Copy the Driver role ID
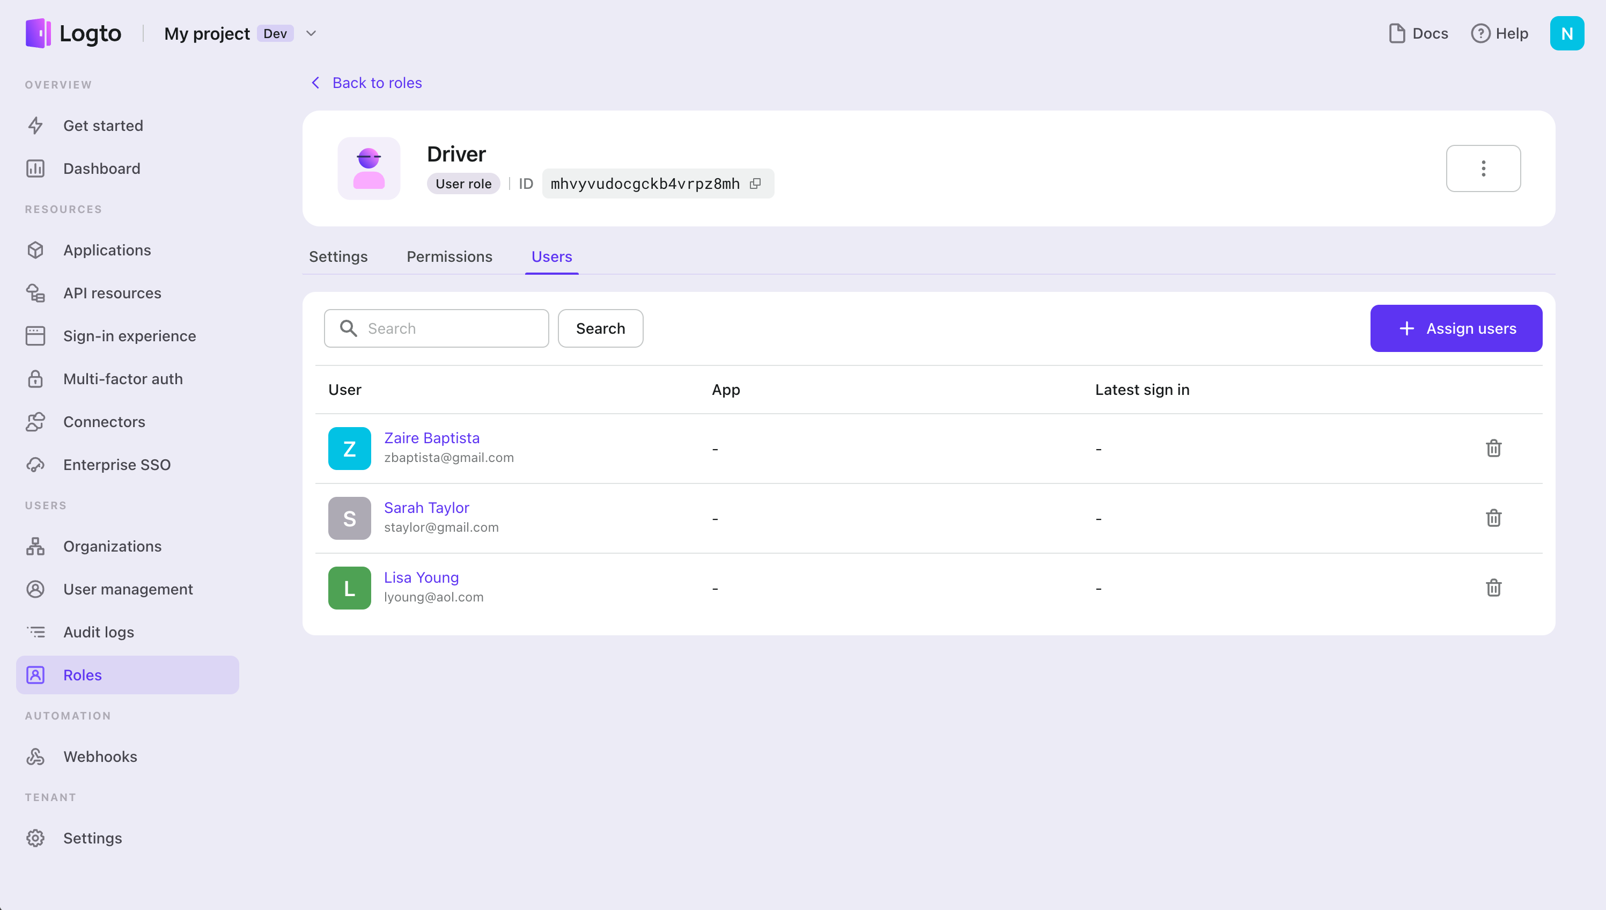The image size is (1606, 910). 755,183
